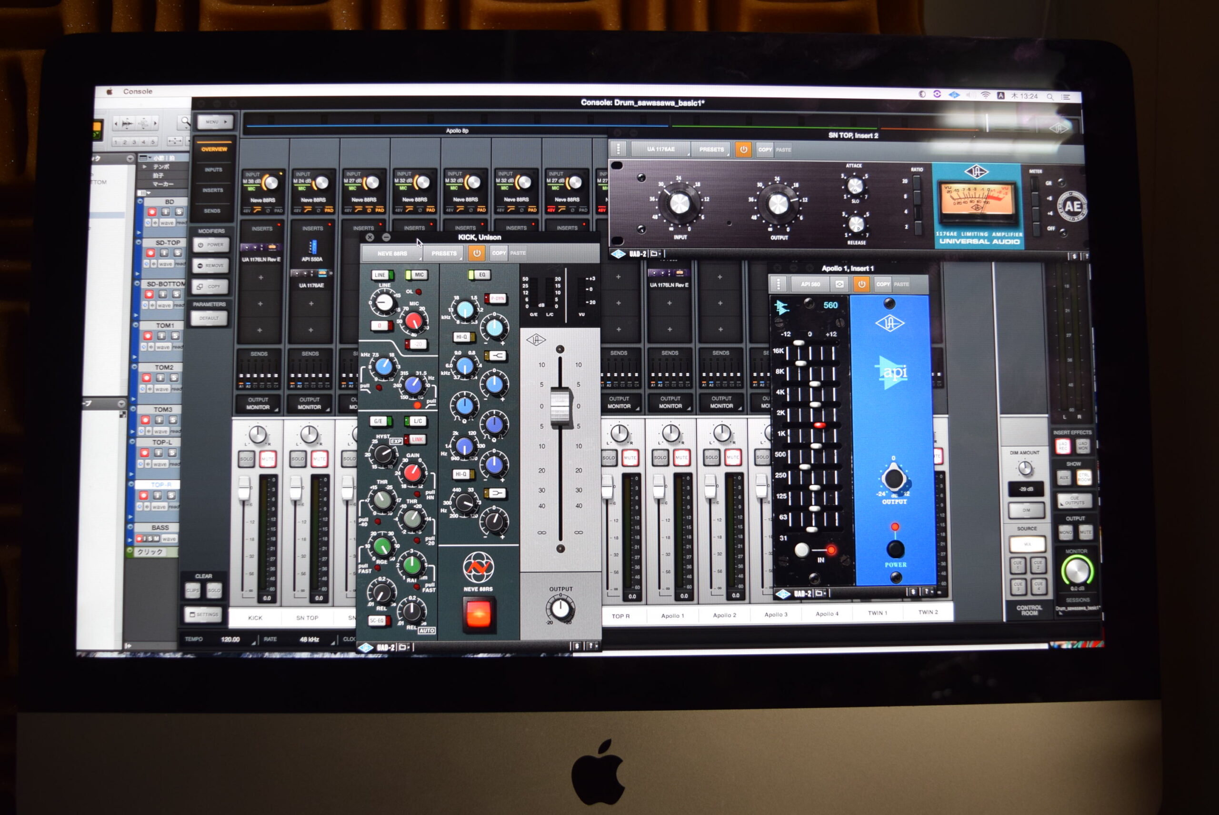Click the API 560 1K band slider
1219x815 pixels.
point(819,425)
